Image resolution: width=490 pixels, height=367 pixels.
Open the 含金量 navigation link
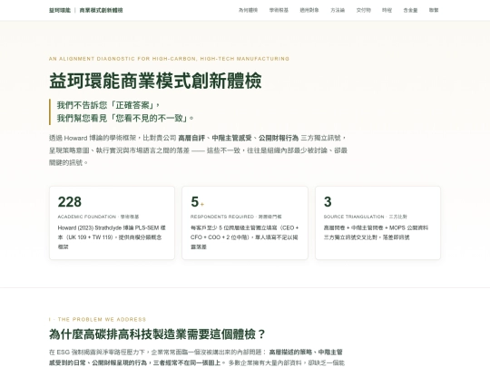tap(410, 10)
